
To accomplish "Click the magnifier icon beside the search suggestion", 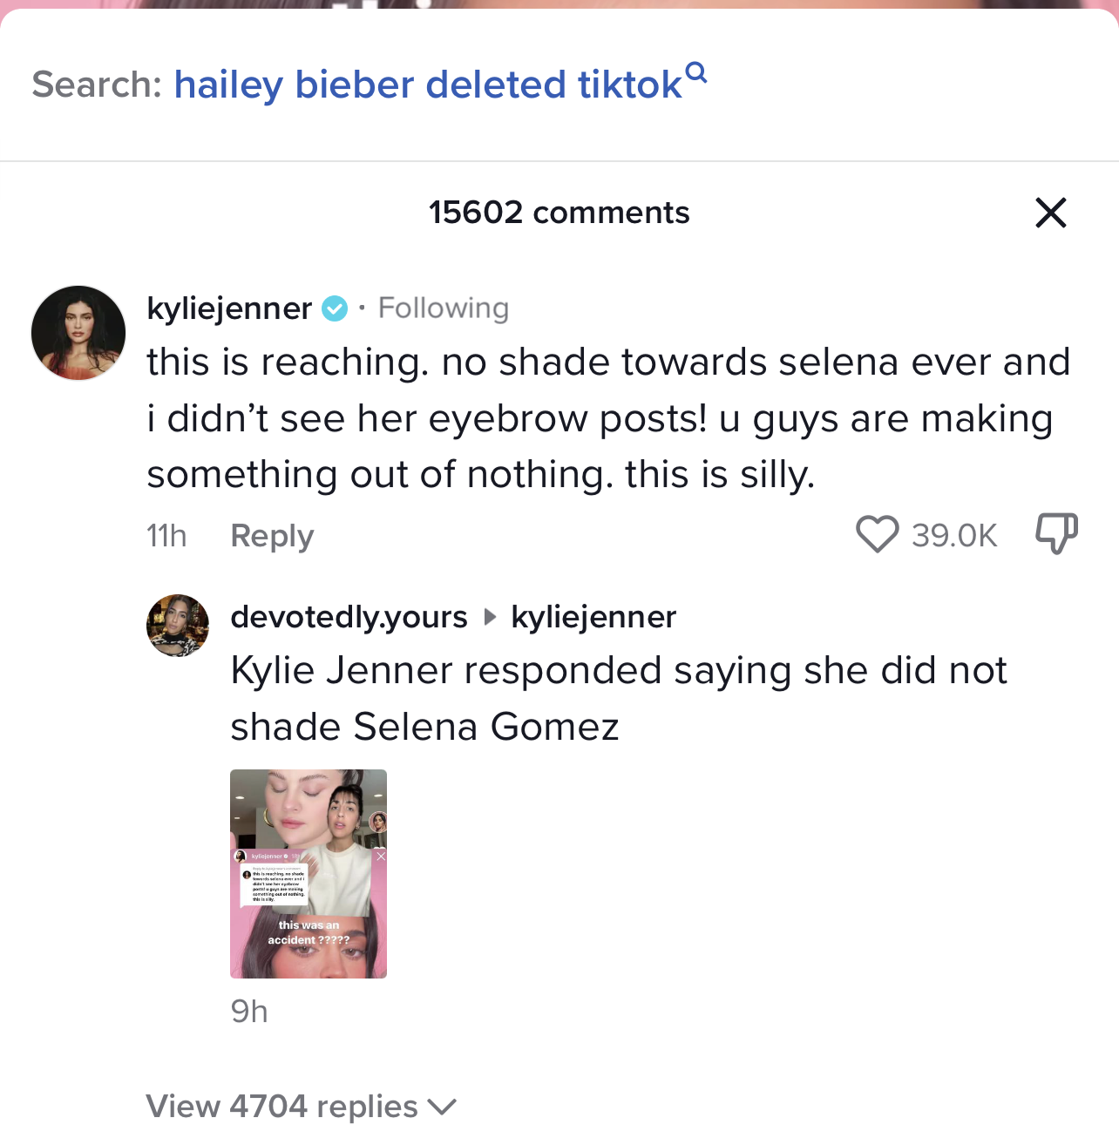I will click(695, 72).
